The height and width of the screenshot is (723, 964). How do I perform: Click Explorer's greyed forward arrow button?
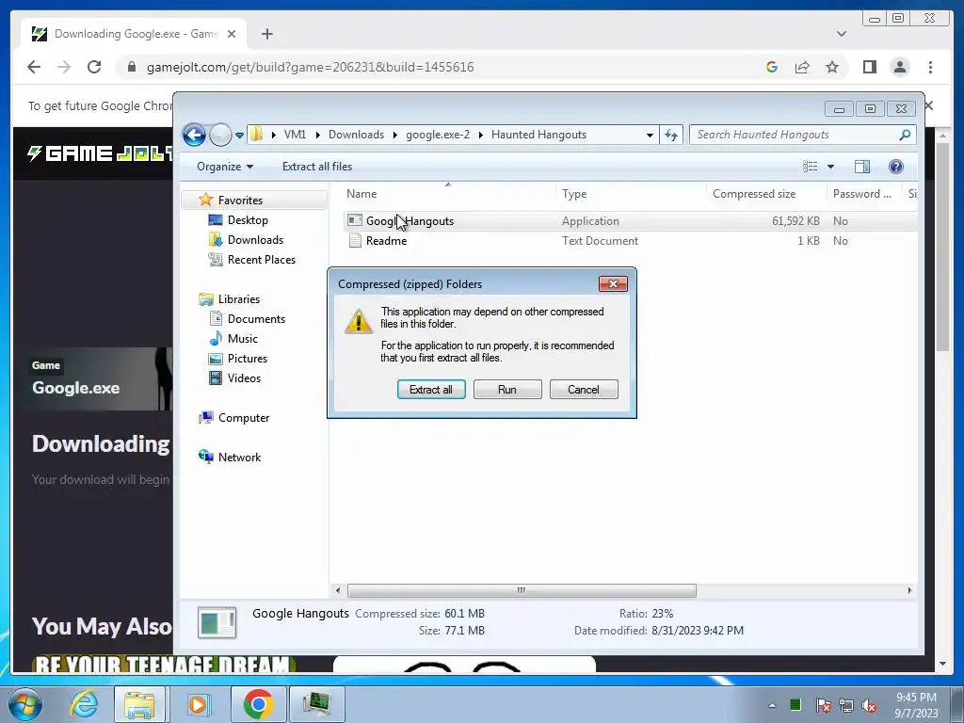219,135
